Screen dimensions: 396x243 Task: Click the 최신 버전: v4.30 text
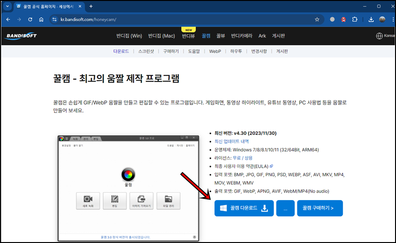[246, 133]
